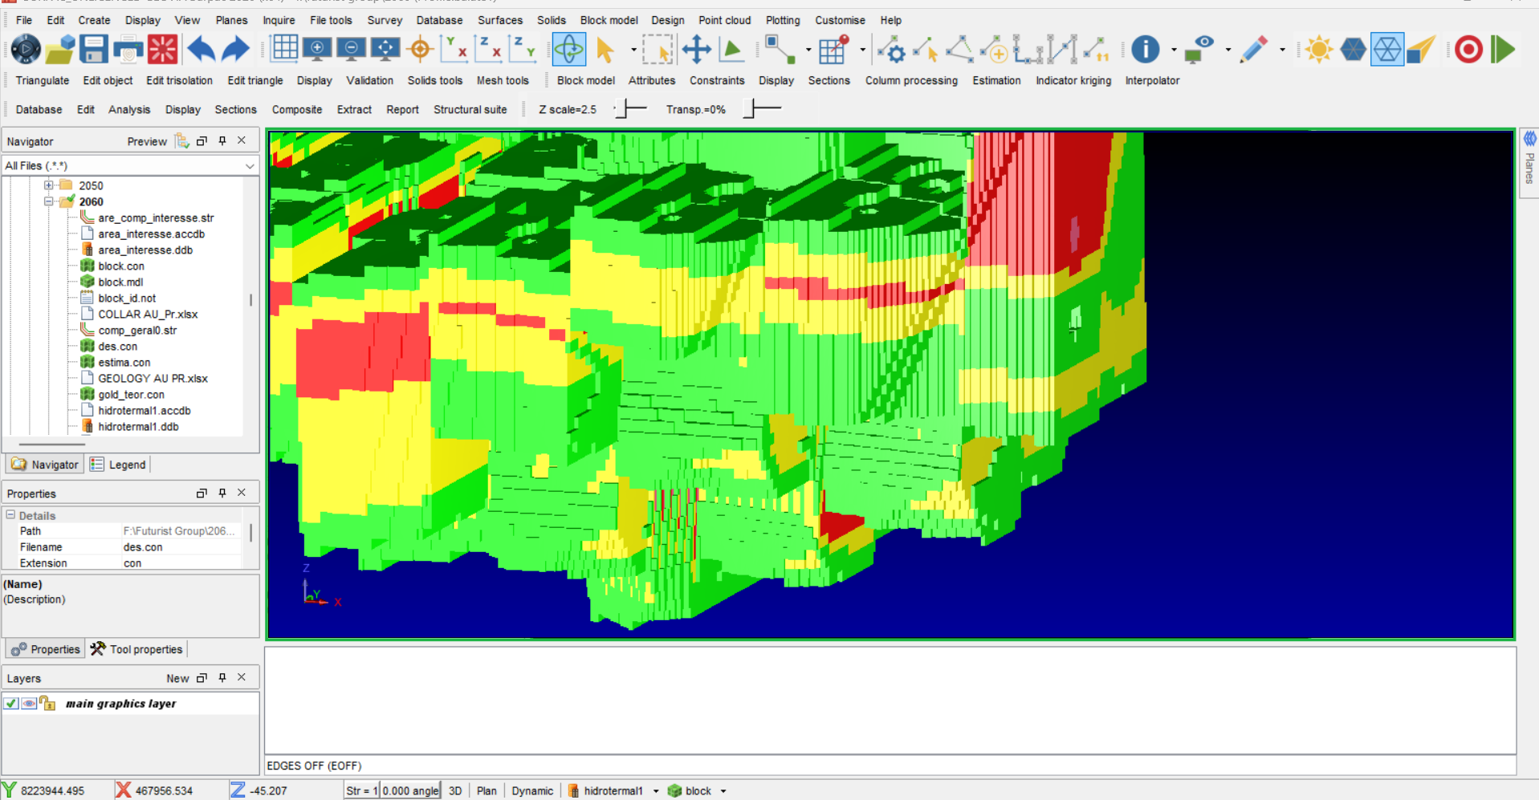
Task: Click the solid blue hexagon faces icon
Action: pos(1353,50)
